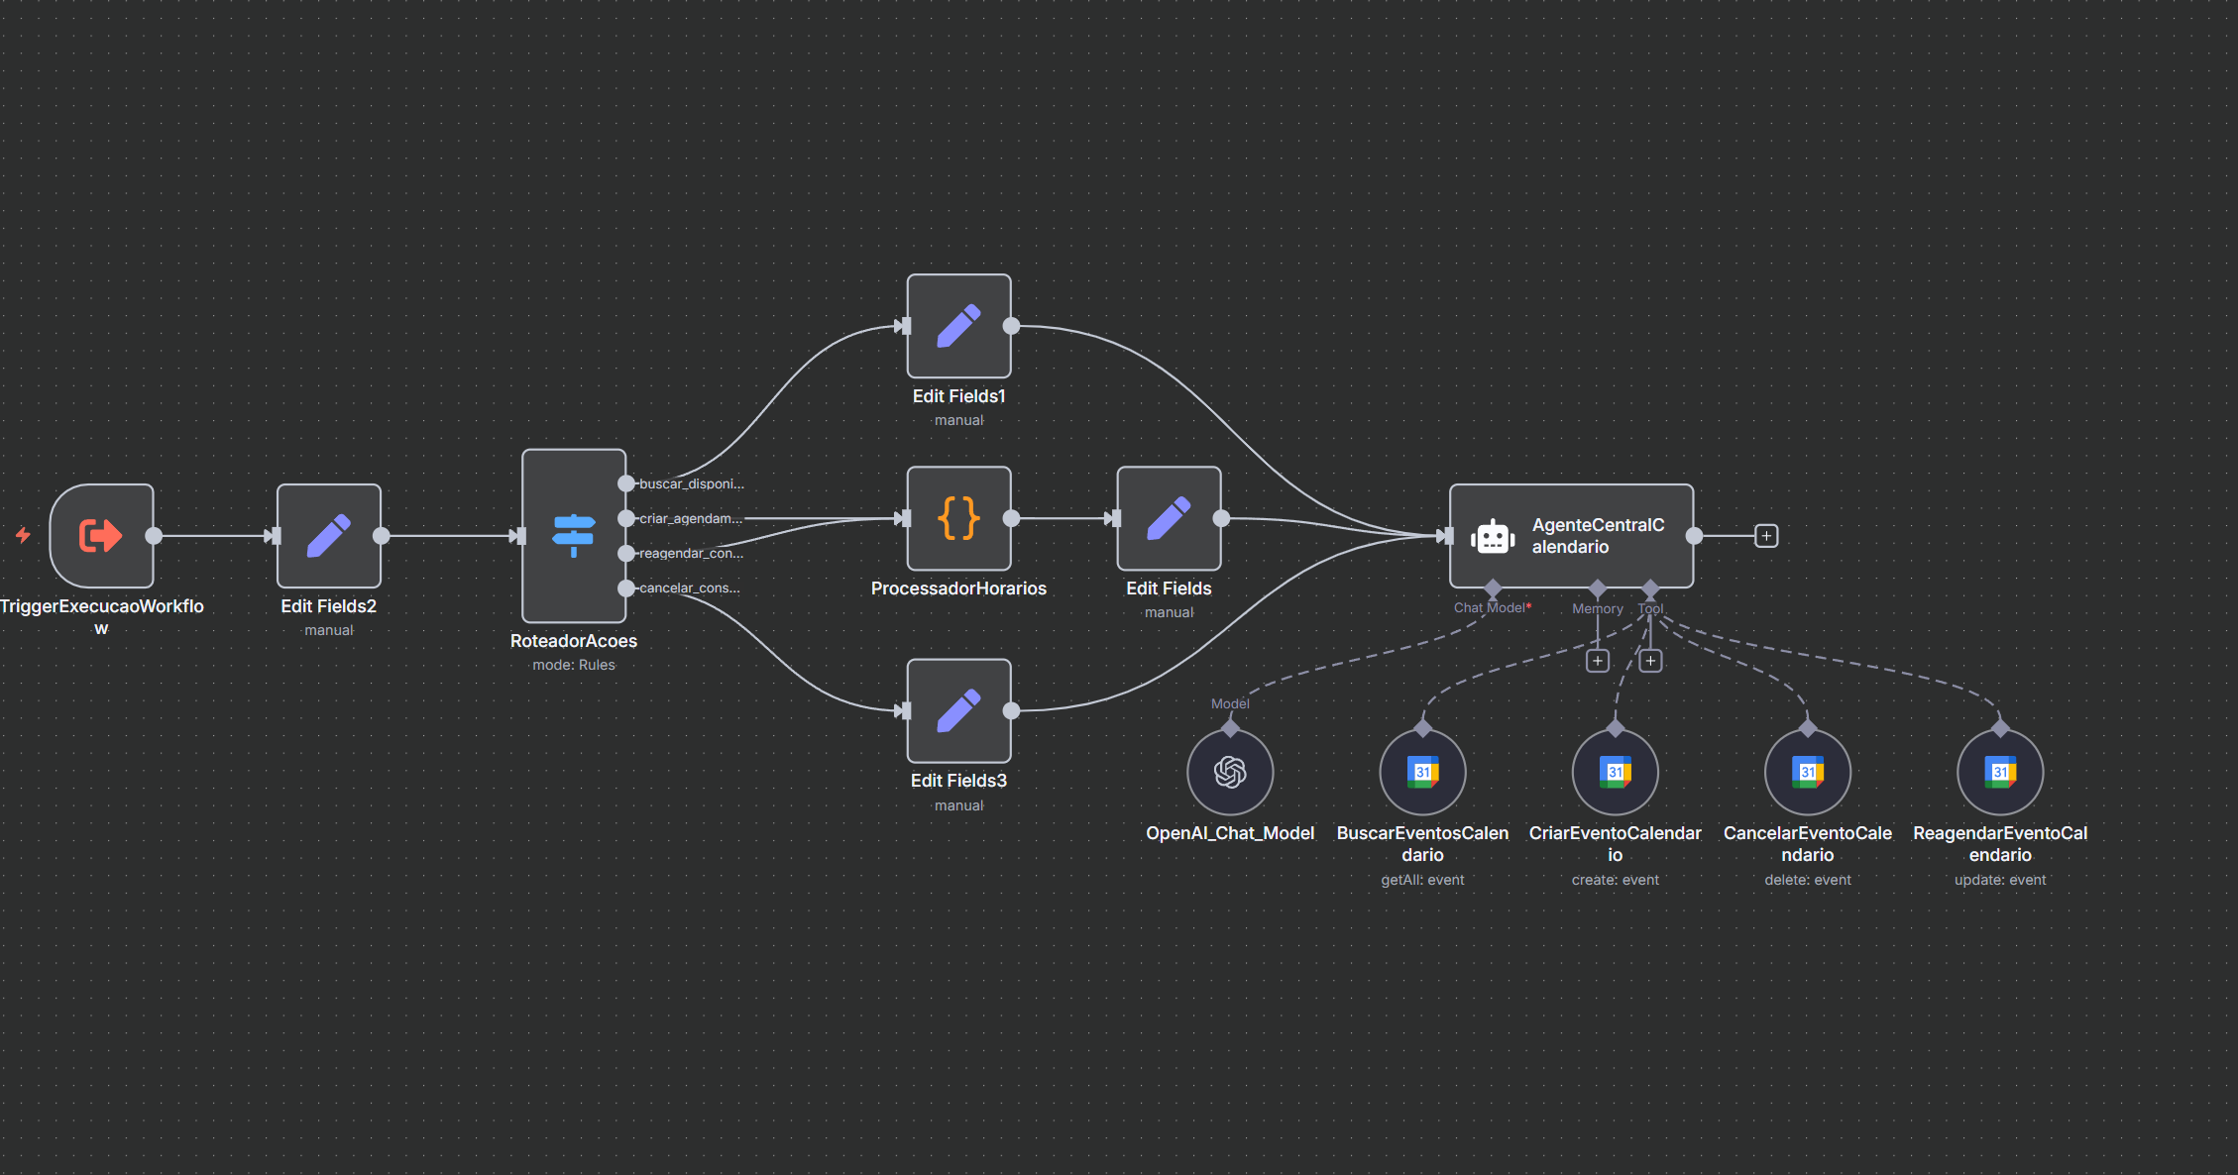2238x1175 pixels.
Task: Add a Tool sub-node plus button
Action: pos(1650,661)
